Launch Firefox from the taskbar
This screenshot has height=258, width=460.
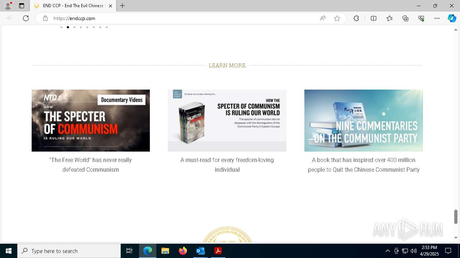tap(183, 251)
